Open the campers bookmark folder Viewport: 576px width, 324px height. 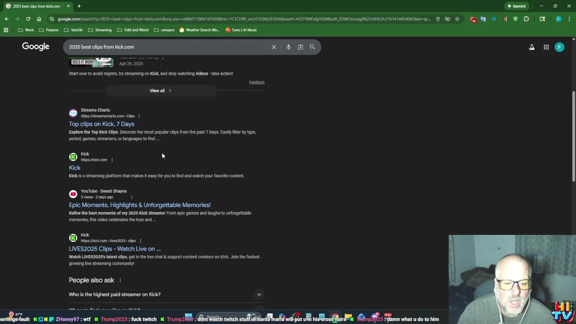coord(164,30)
